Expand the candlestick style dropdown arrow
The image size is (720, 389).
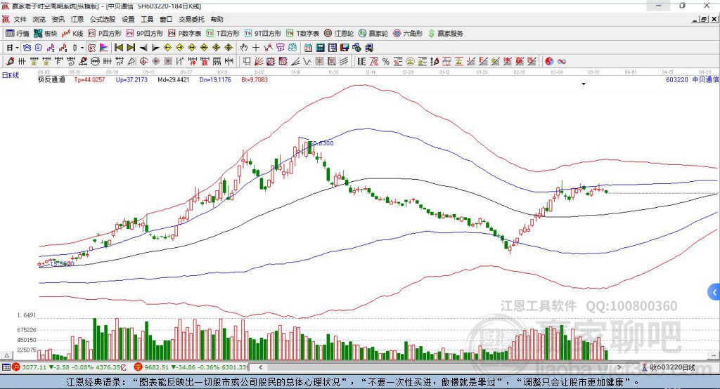[82, 48]
